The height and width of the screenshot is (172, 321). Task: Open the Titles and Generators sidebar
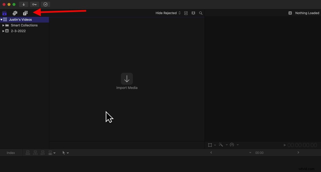click(x=25, y=13)
